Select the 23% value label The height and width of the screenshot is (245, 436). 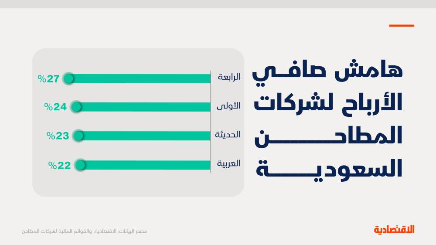pos(58,136)
